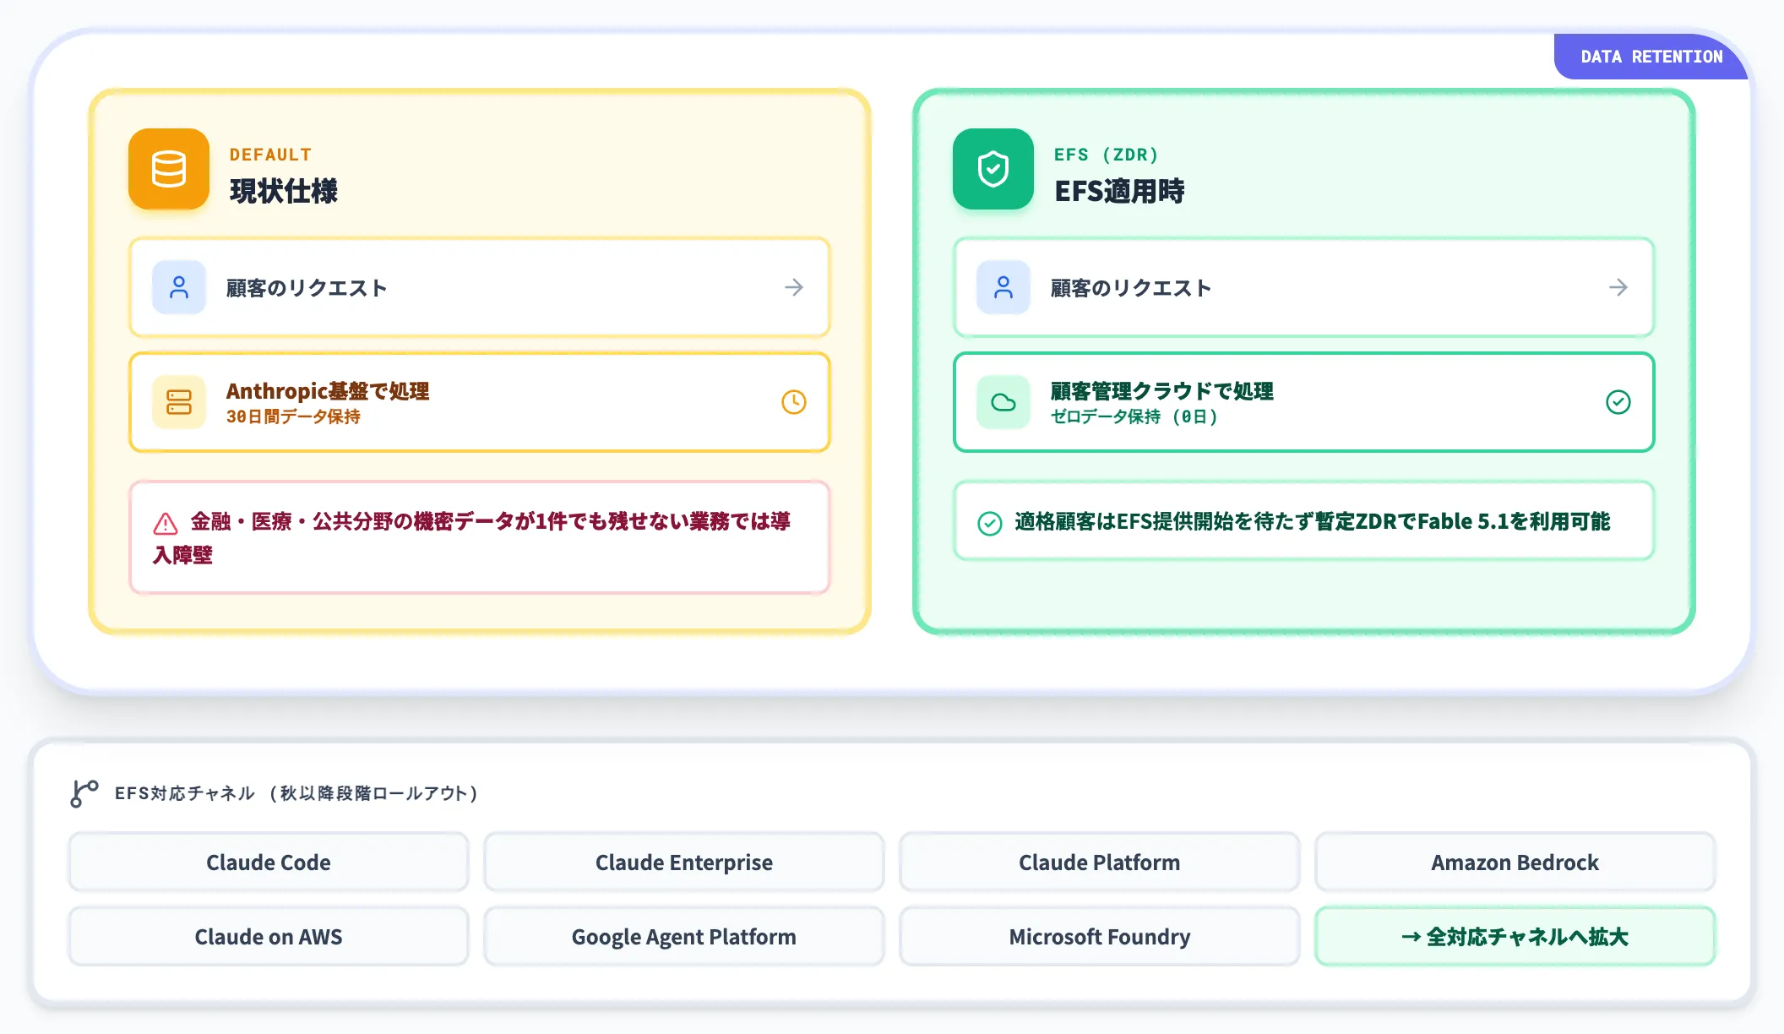Click the arrow in the EFS card's 顧客のリクエスト row
This screenshot has width=1784, height=1034.
pyautogui.click(x=1618, y=287)
